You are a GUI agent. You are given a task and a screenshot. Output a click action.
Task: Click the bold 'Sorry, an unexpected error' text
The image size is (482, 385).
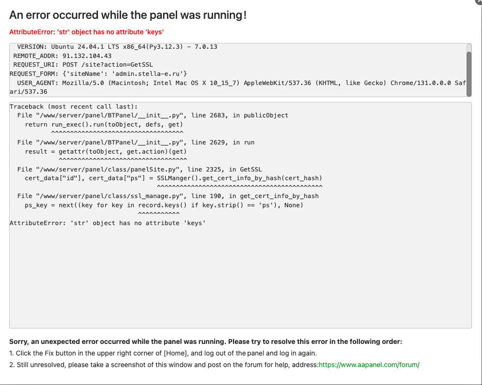206,342
